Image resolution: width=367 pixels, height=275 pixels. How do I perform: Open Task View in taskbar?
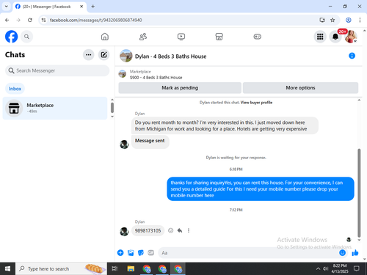(115, 268)
